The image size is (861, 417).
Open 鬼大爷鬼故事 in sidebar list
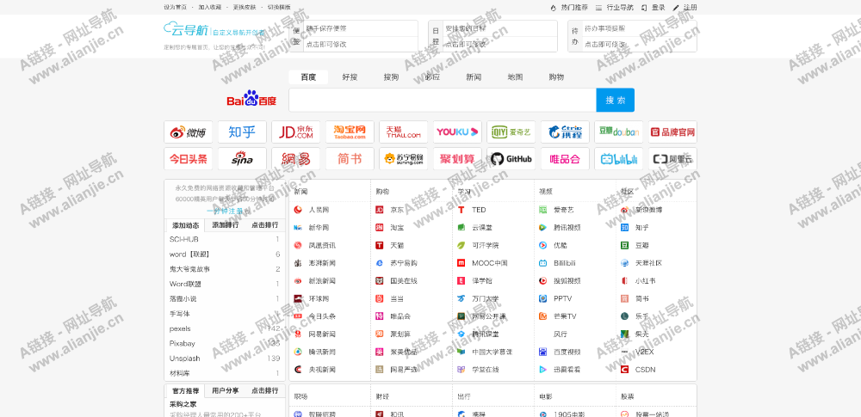click(x=189, y=269)
